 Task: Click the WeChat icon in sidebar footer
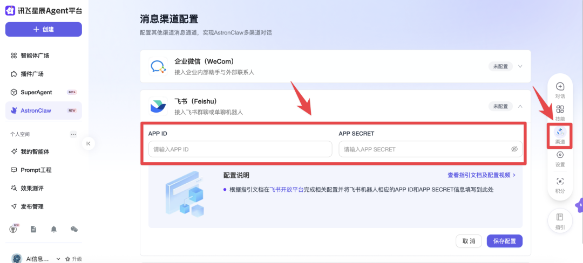click(74, 229)
